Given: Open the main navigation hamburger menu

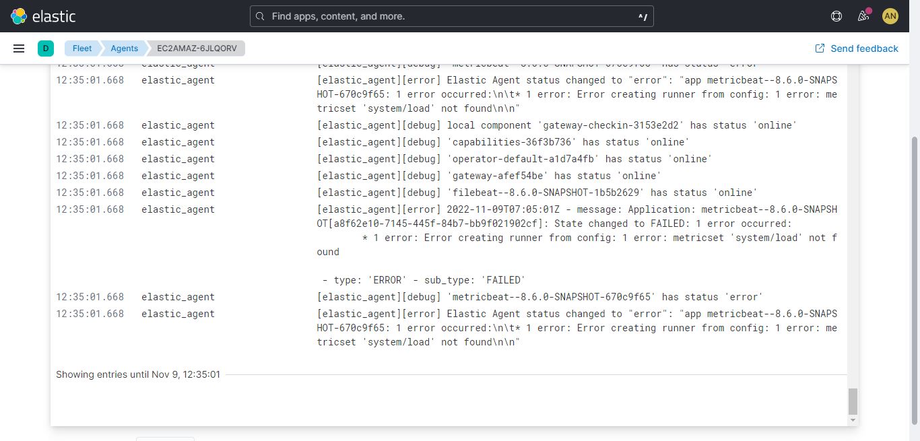Looking at the screenshot, I should tap(19, 48).
